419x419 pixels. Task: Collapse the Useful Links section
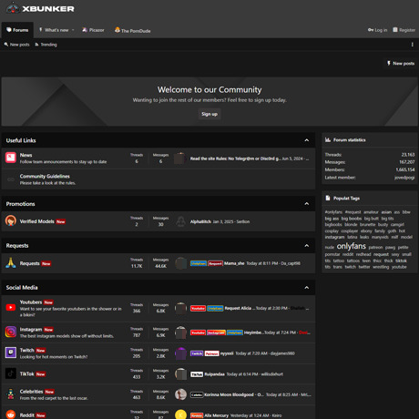307,140
